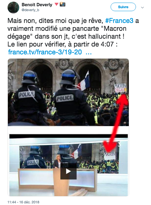Open the france.tv/france-3/19-20 link
The image size is (151, 205).
45,52
